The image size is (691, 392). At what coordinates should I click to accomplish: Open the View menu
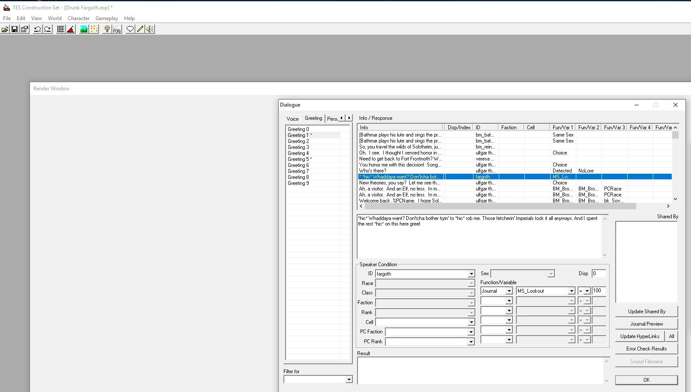click(x=36, y=18)
